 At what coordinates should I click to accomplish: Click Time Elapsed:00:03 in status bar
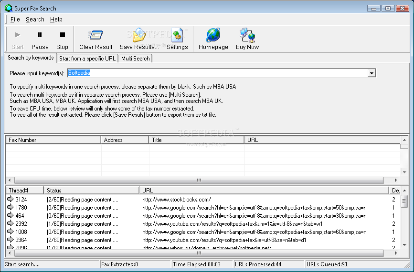tap(196, 264)
